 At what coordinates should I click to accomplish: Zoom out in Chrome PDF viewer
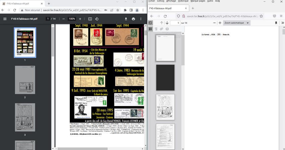[63, 19]
